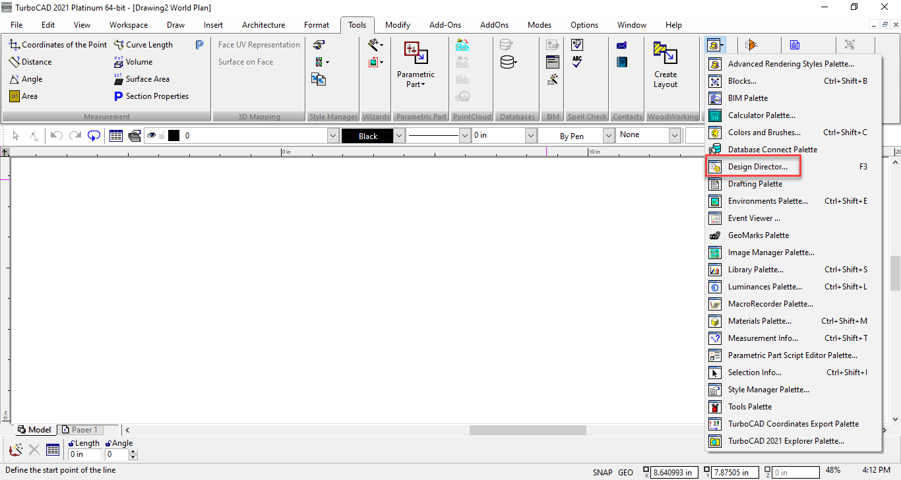
Task: Open the Volume measurement tool
Action: [x=133, y=62]
